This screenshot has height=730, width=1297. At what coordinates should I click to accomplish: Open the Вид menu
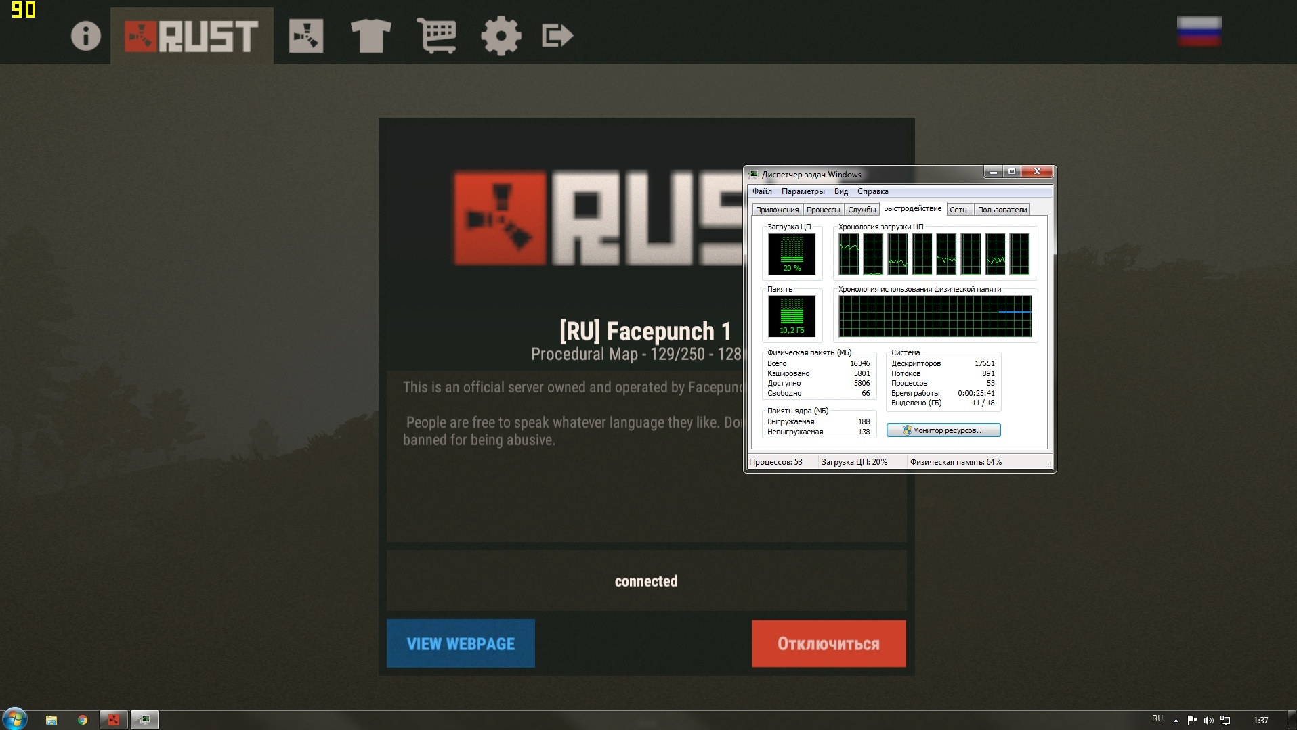click(841, 191)
